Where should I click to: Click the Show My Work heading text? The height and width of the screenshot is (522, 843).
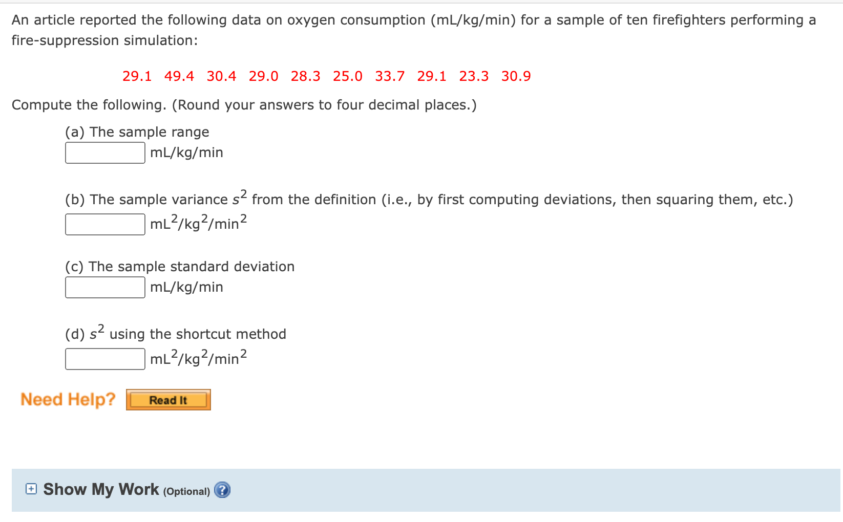point(100,489)
